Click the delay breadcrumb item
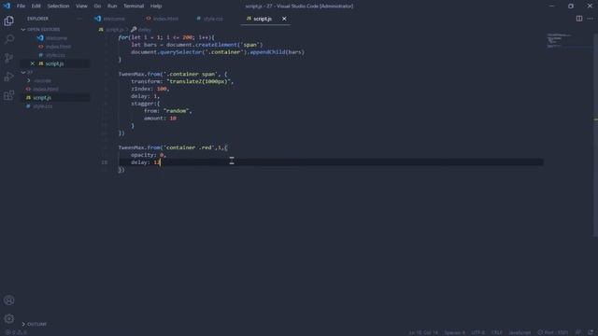 click(x=144, y=29)
